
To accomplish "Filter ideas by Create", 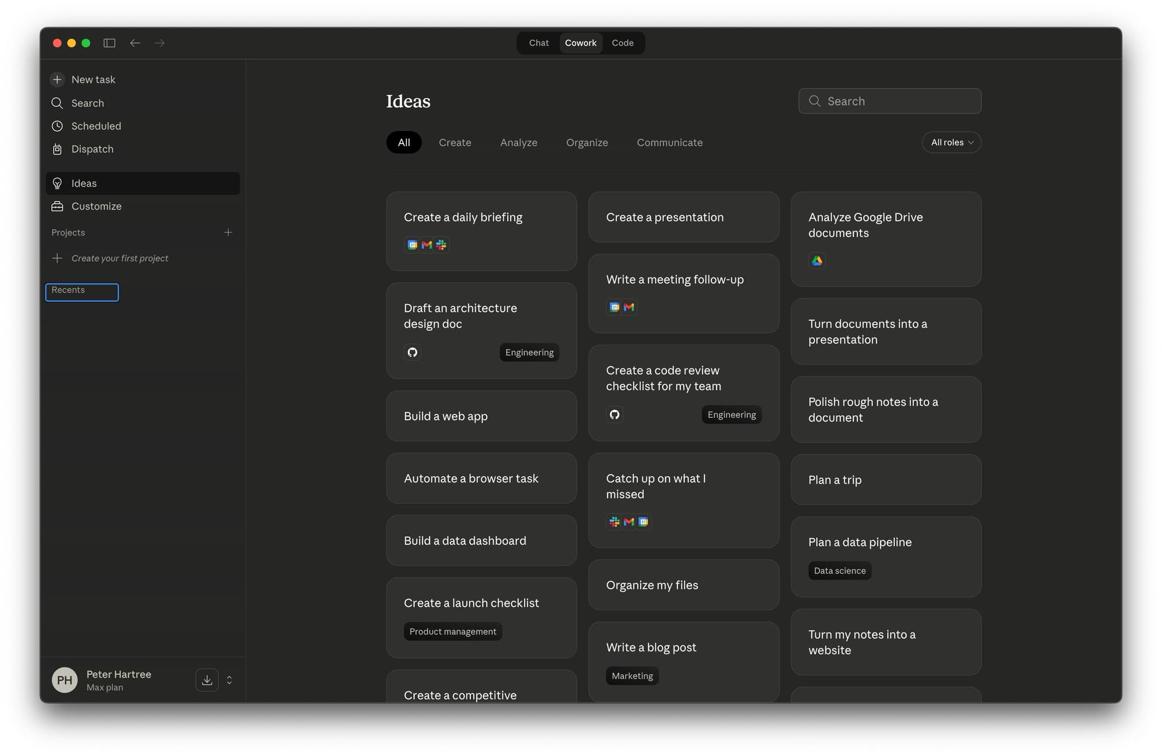I will pyautogui.click(x=455, y=142).
